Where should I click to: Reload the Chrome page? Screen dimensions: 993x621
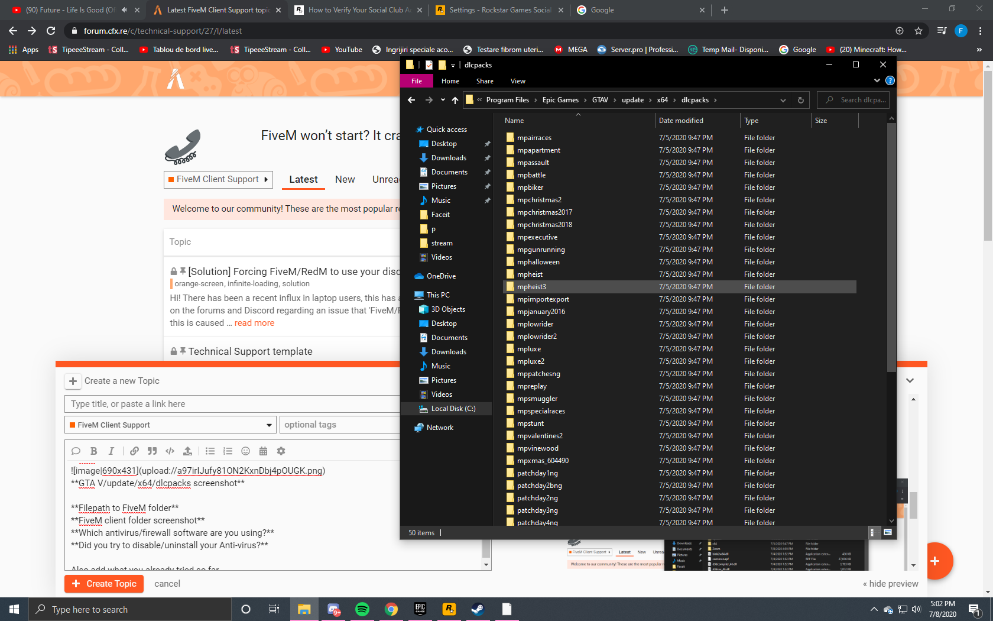51,31
